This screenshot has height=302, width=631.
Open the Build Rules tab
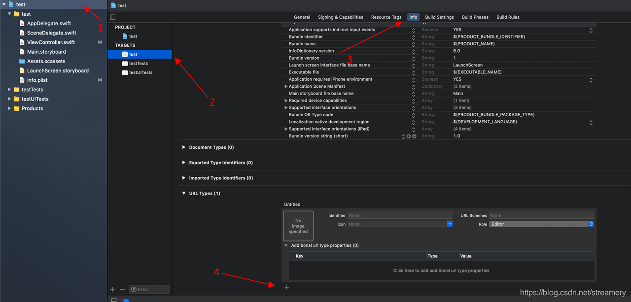coord(508,17)
